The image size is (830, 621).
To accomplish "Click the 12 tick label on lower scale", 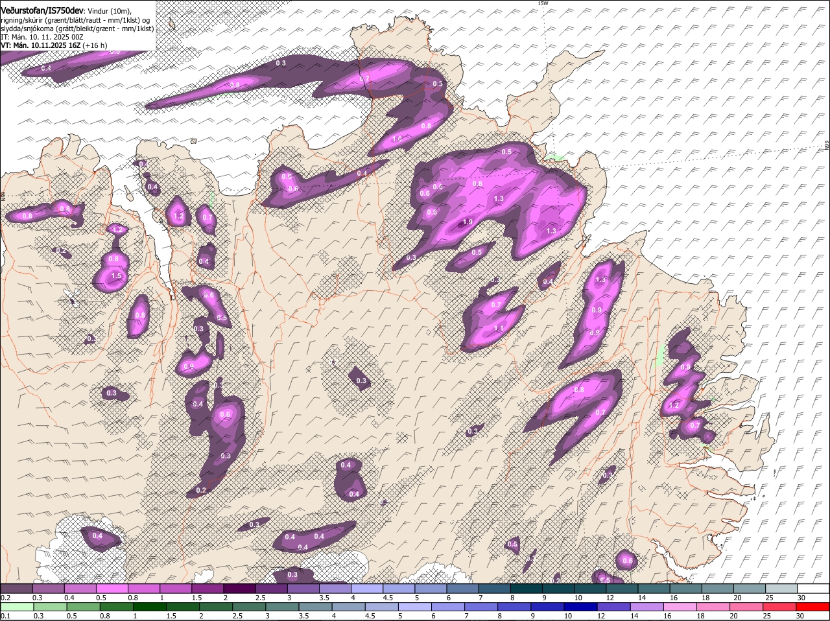I will (601, 616).
